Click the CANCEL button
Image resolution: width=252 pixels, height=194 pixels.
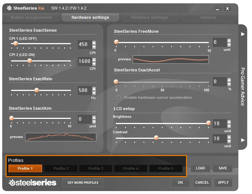coord(202,183)
